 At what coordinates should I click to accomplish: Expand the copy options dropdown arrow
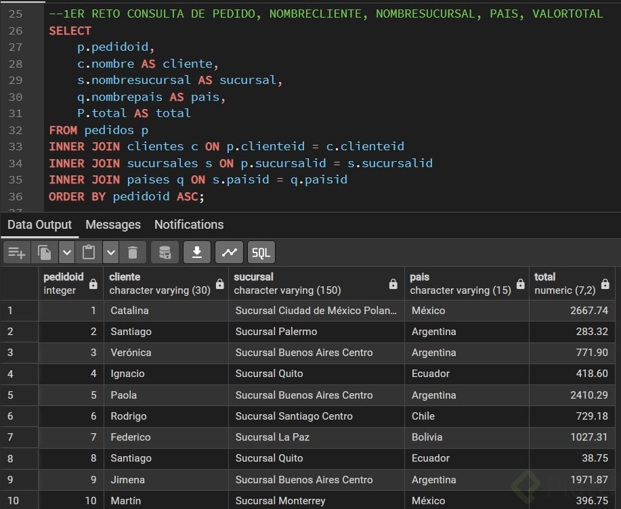[66, 252]
